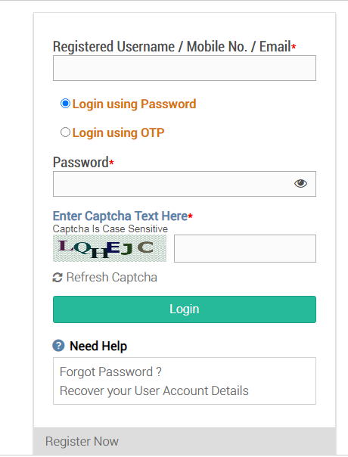Click the Registered Username / Mobile No. label
This screenshot has width=348, height=457.
172,47
